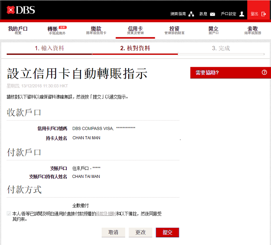Go back to step 1 輸入資料

(49, 48)
